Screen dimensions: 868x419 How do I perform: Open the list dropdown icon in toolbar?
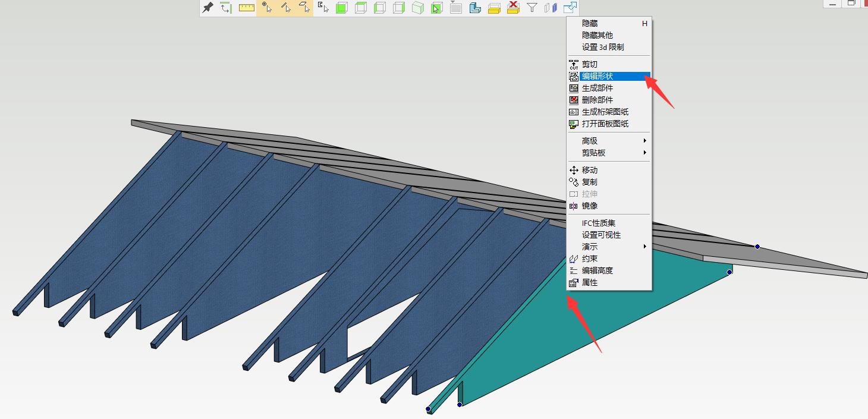click(456, 8)
